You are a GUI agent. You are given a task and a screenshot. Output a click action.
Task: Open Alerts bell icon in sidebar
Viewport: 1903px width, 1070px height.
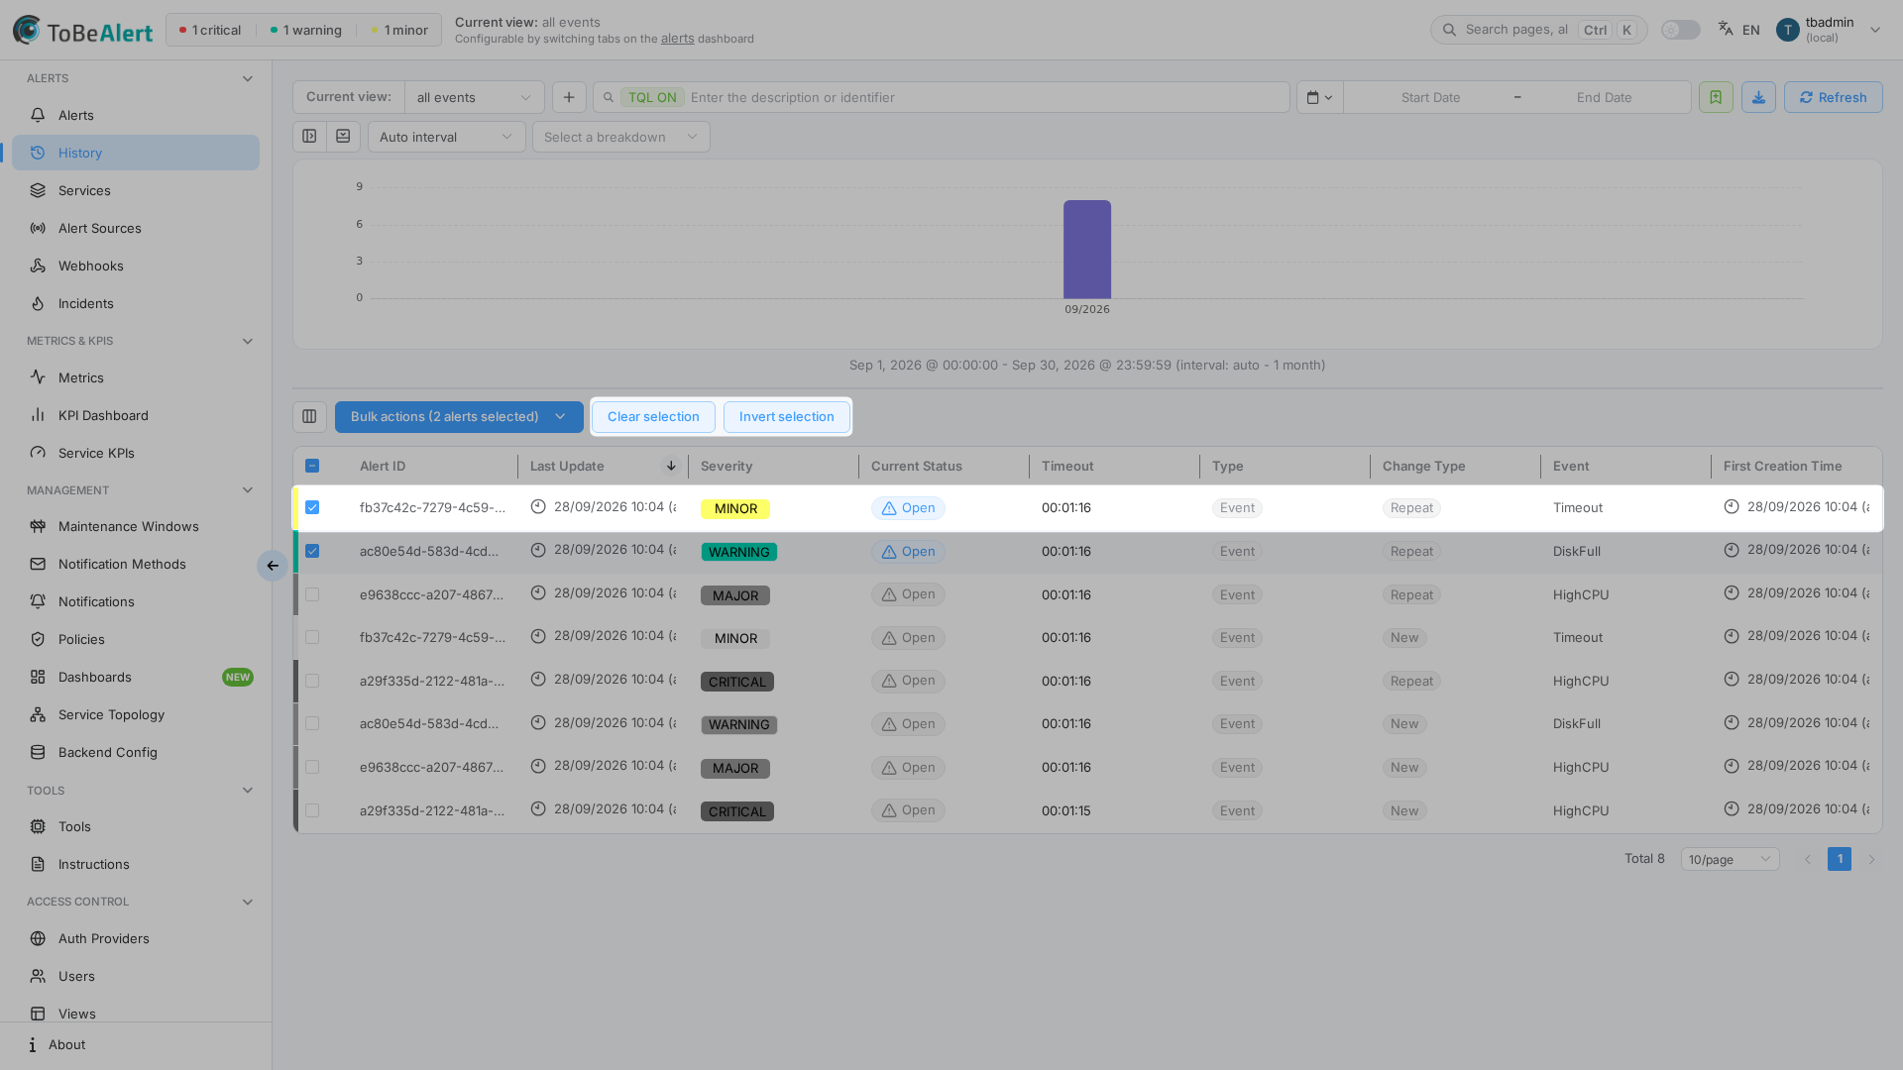point(38,115)
